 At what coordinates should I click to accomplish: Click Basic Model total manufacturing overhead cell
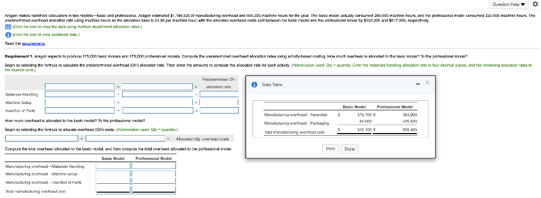point(113,190)
